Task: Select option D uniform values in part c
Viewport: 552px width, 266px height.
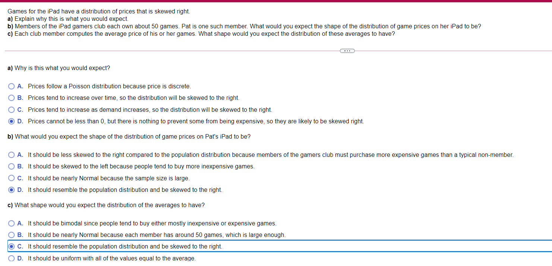Action: point(11,258)
